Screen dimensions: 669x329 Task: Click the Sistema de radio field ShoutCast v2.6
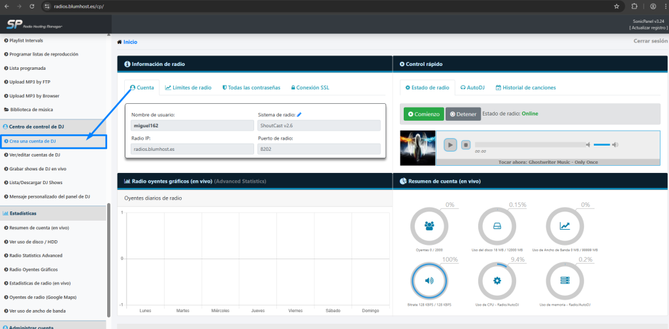point(319,125)
